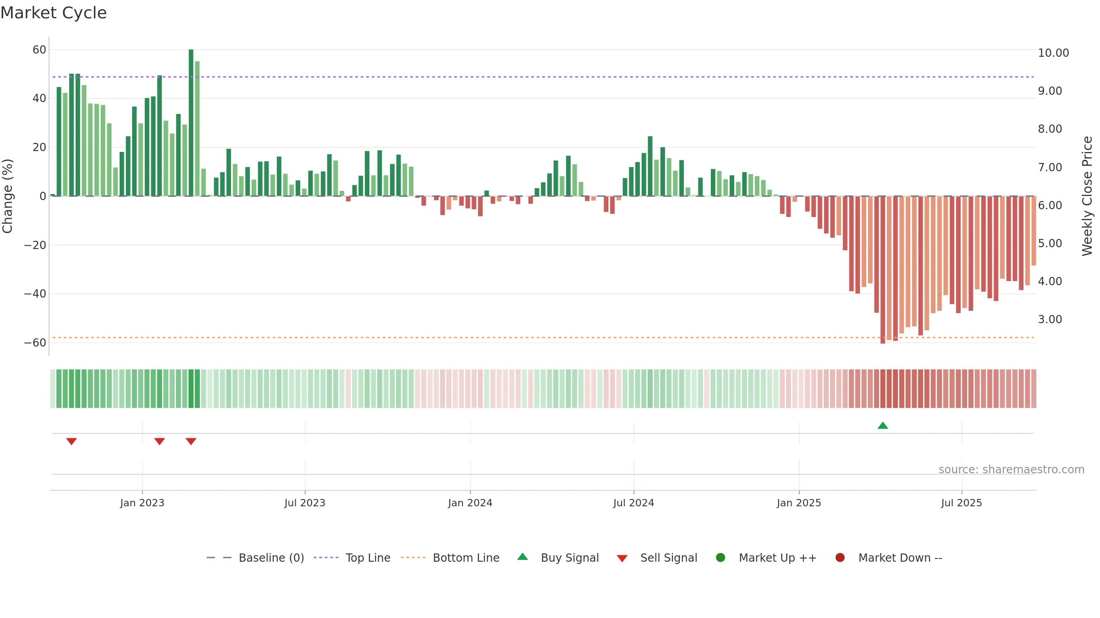Screen dimensions: 1100x618
Task: Click the Baseline (0) dashed line swatch in legend
Action: click(219, 558)
